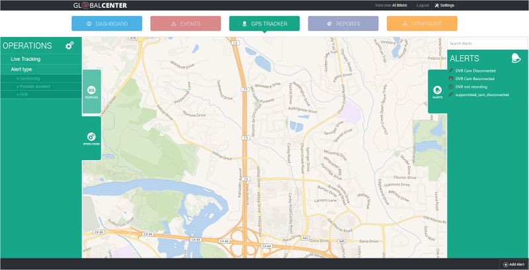
Task: Toggle the Alerts side tab
Action: click(x=438, y=91)
